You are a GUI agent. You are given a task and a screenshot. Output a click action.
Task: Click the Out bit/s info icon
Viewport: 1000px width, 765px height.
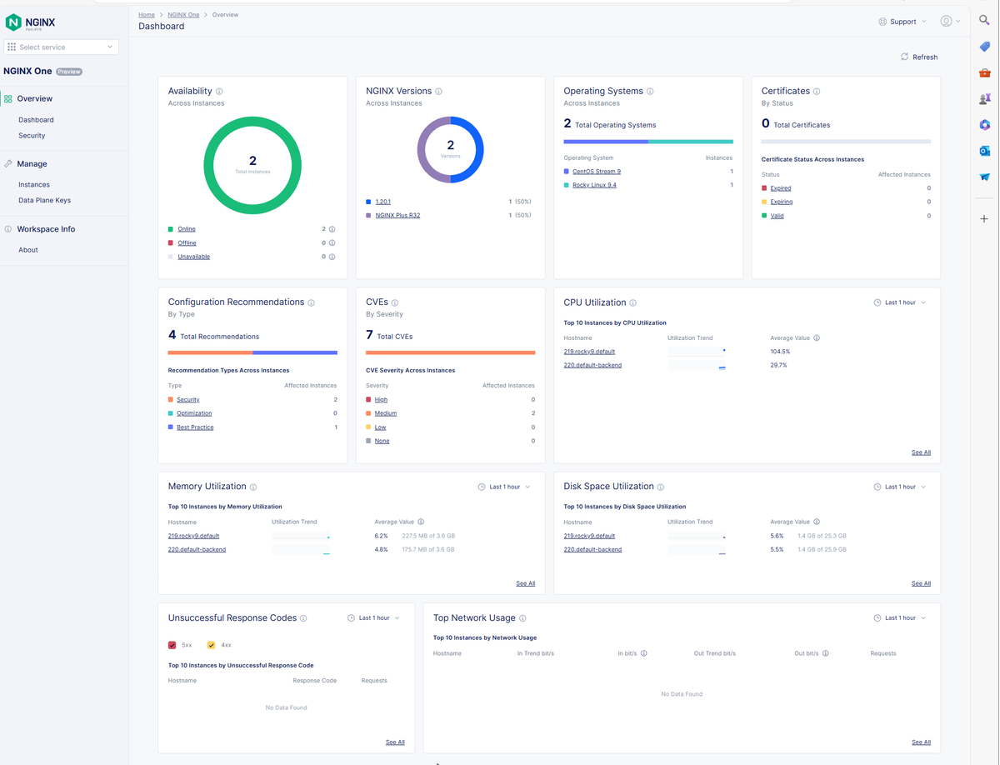[x=826, y=653]
